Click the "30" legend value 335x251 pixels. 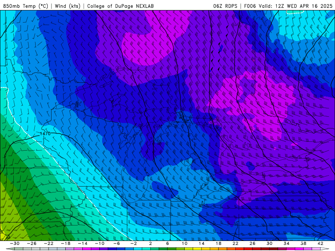pos(269,243)
